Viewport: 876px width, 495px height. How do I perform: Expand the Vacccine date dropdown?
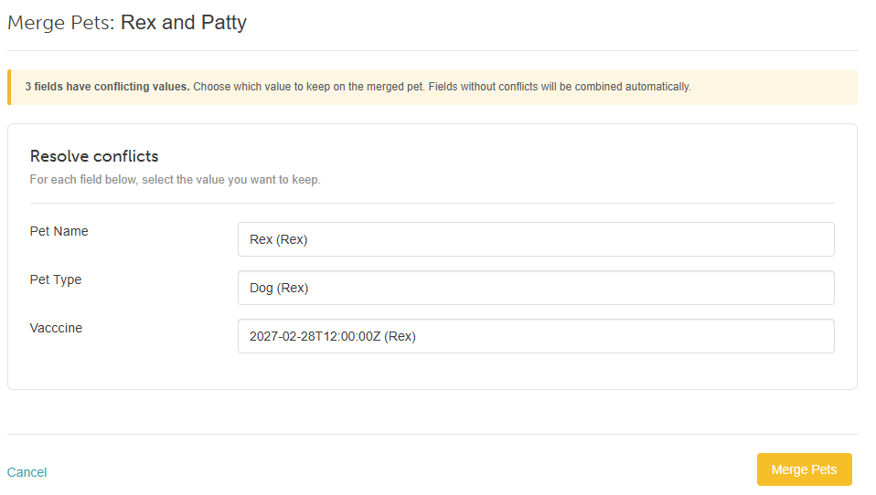[x=536, y=336]
